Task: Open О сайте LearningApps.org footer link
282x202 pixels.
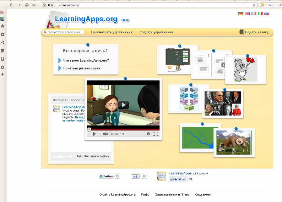Action: [118, 195]
